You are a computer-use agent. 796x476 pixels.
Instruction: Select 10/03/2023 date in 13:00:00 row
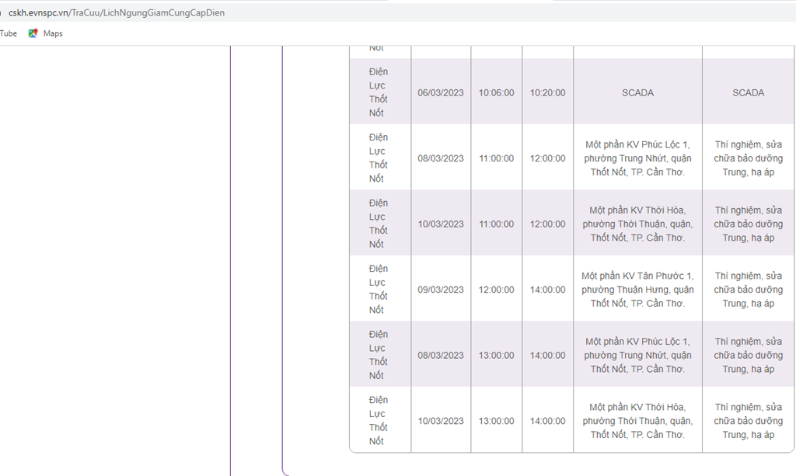[x=440, y=421]
